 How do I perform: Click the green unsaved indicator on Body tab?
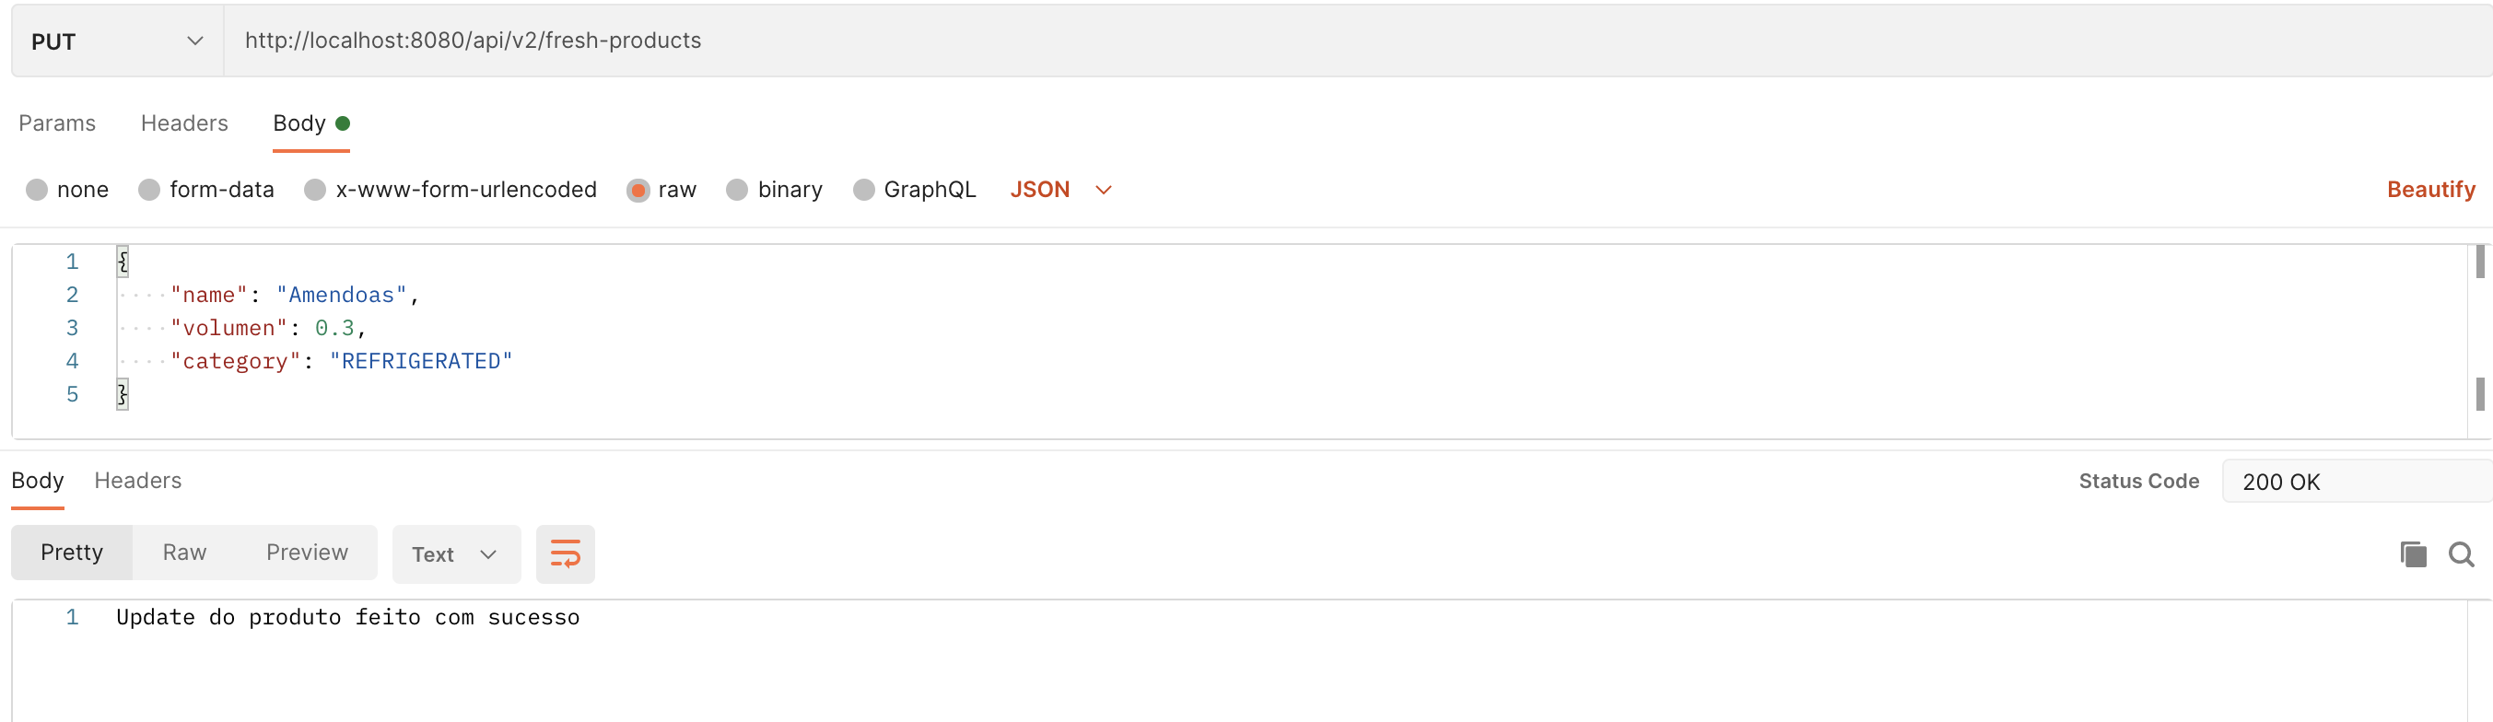(344, 122)
